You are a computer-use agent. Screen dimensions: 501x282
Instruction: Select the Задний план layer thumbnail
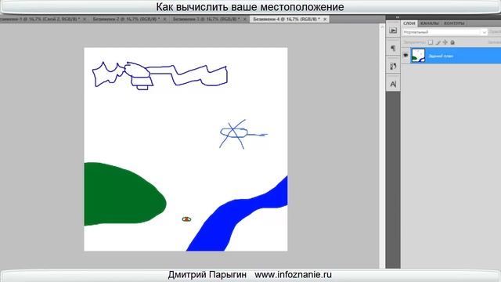pyautogui.click(x=418, y=56)
